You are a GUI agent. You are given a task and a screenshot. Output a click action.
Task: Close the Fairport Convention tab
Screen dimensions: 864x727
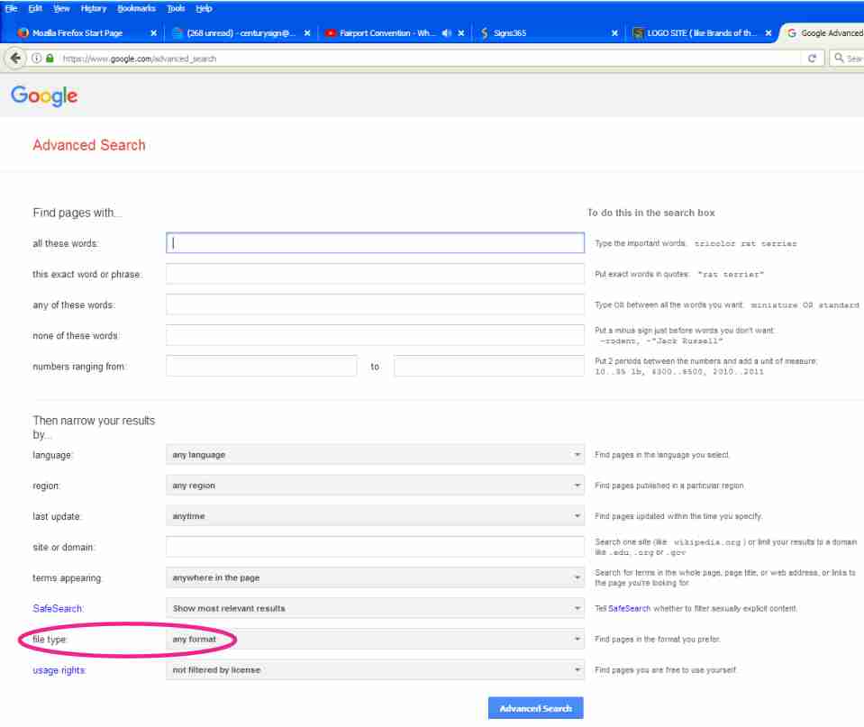[x=461, y=33]
